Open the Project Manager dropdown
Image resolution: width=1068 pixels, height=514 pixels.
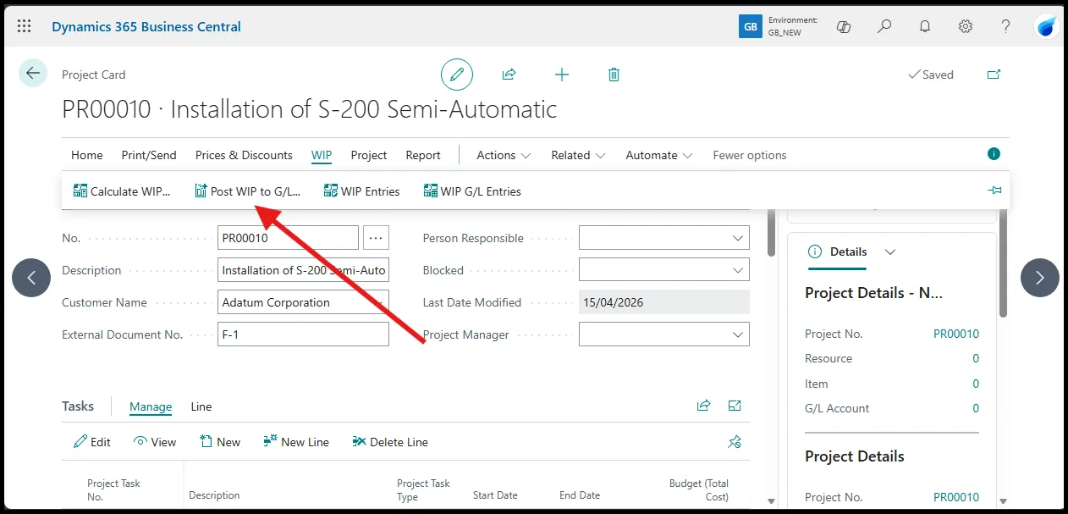pos(664,334)
